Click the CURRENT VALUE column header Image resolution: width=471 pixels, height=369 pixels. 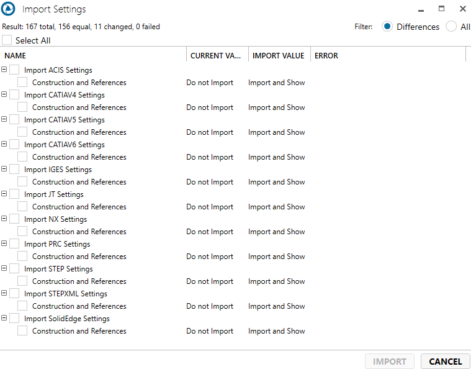(216, 56)
